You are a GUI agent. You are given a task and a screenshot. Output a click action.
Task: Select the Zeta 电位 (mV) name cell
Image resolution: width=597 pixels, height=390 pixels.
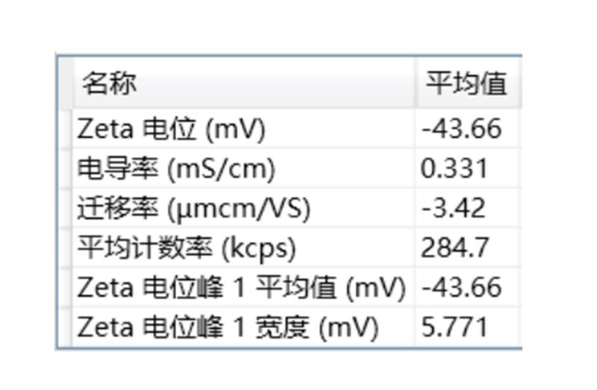(x=171, y=130)
